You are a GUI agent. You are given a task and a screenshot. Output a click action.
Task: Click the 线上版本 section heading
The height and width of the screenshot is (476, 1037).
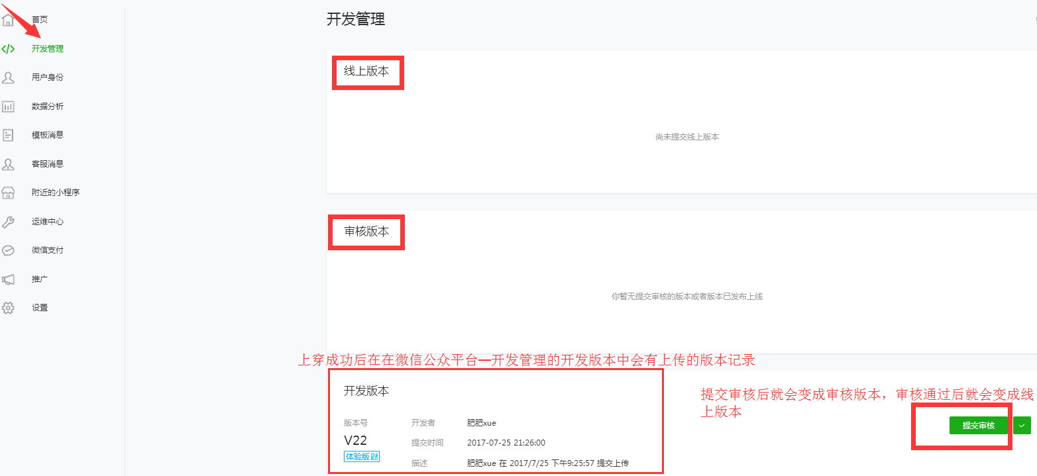(x=366, y=71)
